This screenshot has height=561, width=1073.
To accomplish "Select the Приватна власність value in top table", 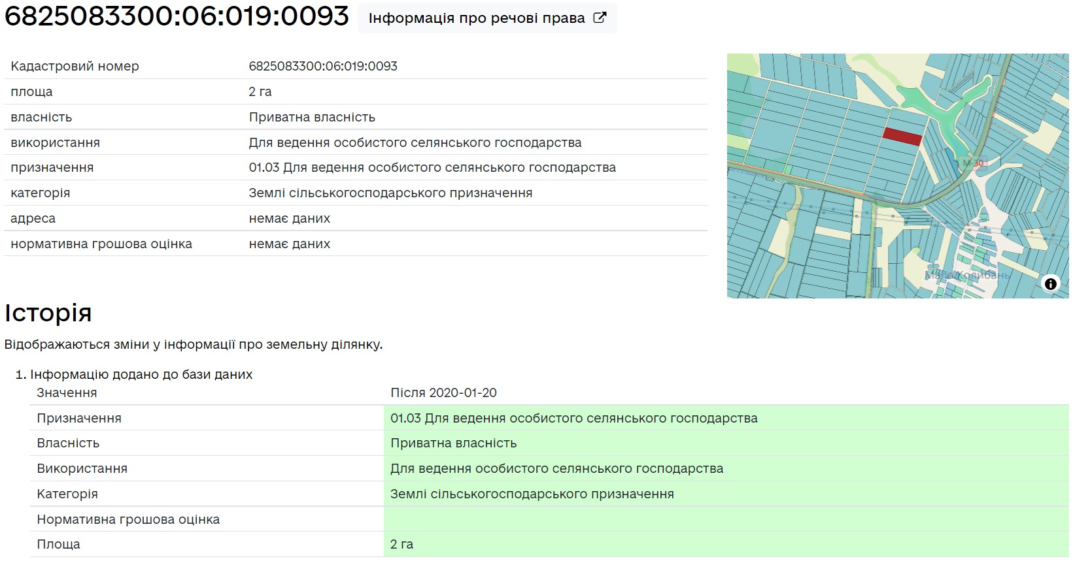I will tap(312, 117).
